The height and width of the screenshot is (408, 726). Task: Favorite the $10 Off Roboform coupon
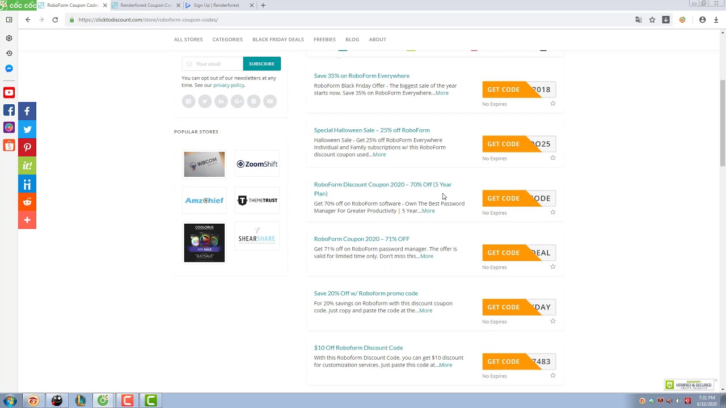coord(553,376)
